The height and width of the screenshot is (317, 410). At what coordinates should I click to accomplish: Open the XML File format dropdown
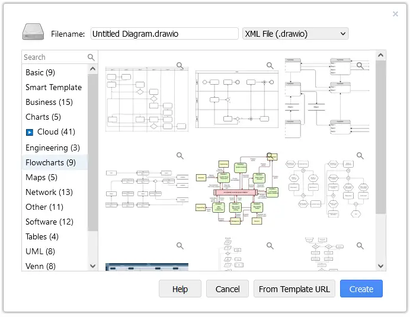[295, 34]
